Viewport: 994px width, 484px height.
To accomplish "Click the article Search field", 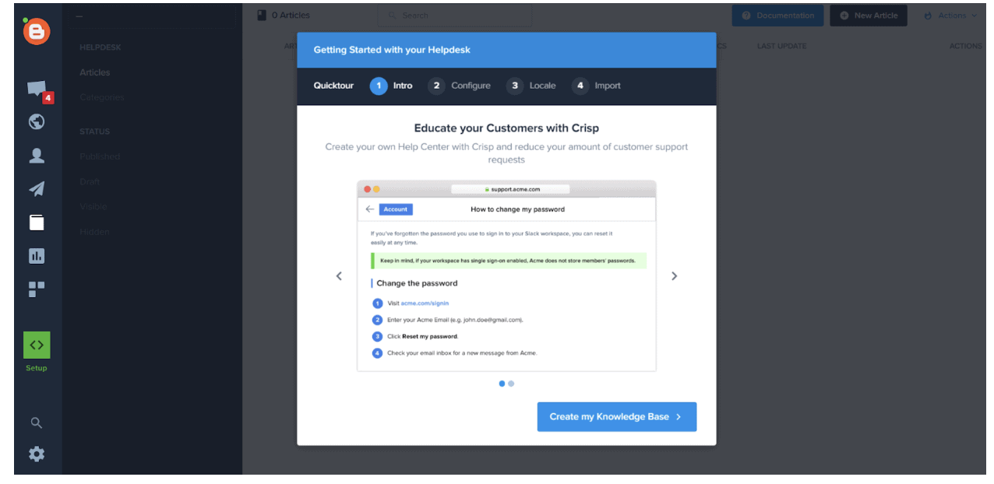I will [x=455, y=16].
